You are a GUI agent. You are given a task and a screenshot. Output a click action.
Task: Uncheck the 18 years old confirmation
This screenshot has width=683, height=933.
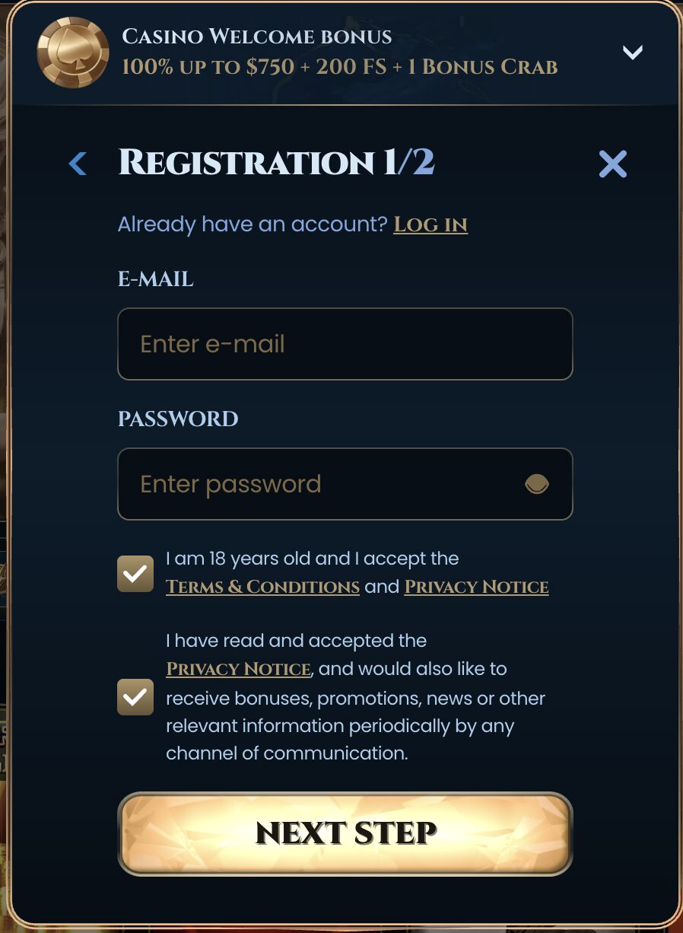pos(135,573)
